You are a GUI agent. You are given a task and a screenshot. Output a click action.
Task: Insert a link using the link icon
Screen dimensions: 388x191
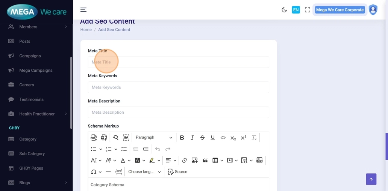[184, 161]
